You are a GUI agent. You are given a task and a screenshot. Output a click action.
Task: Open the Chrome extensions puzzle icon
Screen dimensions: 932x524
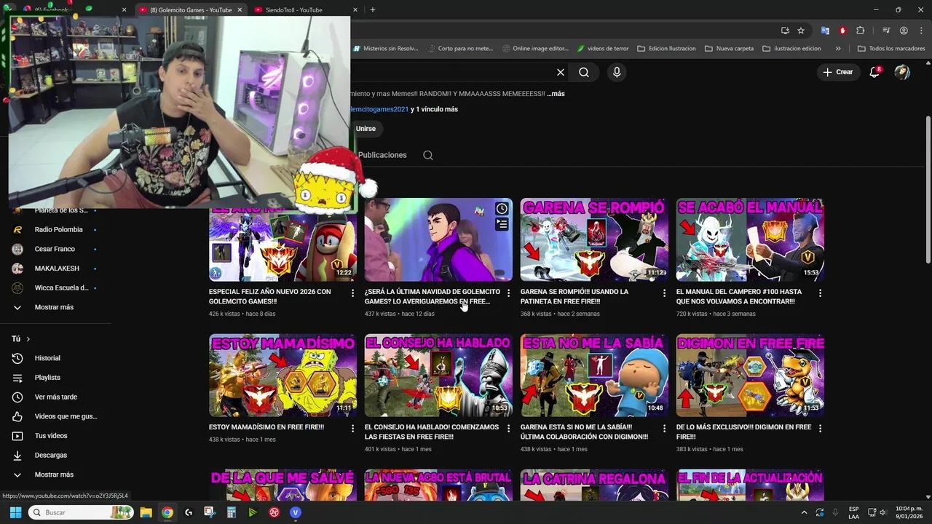[x=861, y=31]
